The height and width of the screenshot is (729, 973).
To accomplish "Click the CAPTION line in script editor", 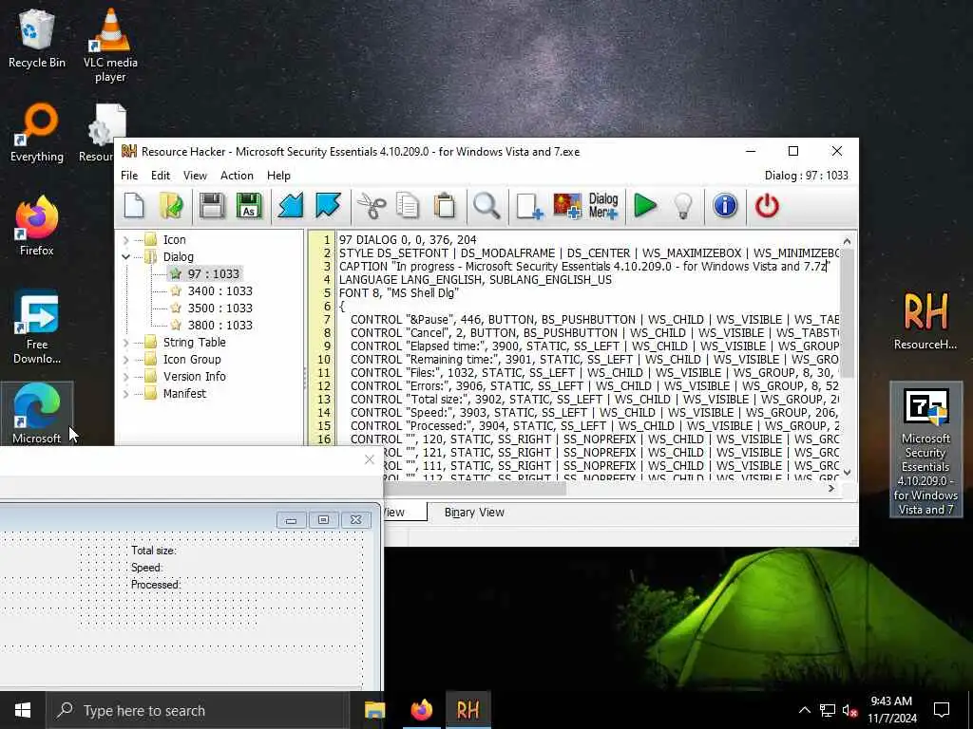I will pyautogui.click(x=584, y=267).
